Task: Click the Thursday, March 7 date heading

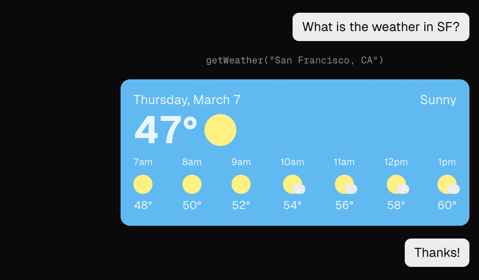Action: [x=187, y=100]
